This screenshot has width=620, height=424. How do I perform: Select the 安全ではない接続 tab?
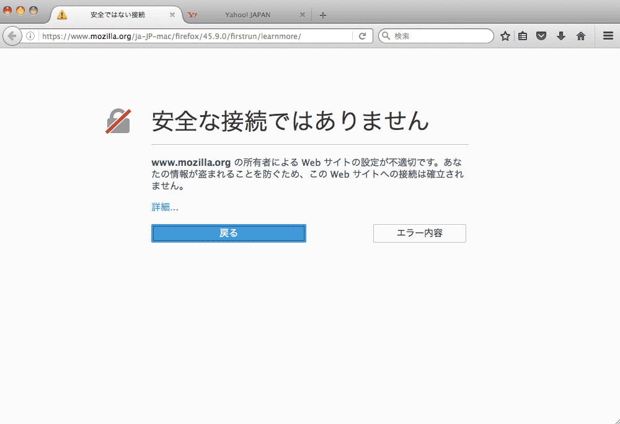[x=117, y=15]
